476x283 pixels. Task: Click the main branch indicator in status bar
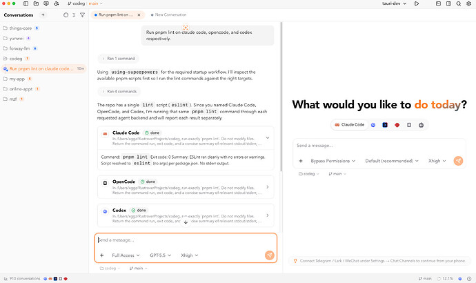[425, 279]
